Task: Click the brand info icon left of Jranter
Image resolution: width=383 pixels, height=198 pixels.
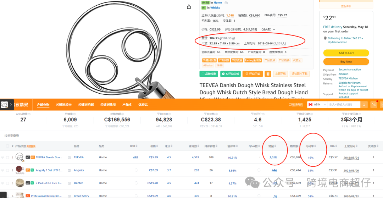Action: 70,183
